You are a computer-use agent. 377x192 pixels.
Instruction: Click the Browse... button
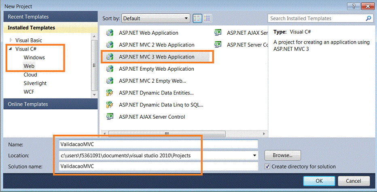(282, 155)
